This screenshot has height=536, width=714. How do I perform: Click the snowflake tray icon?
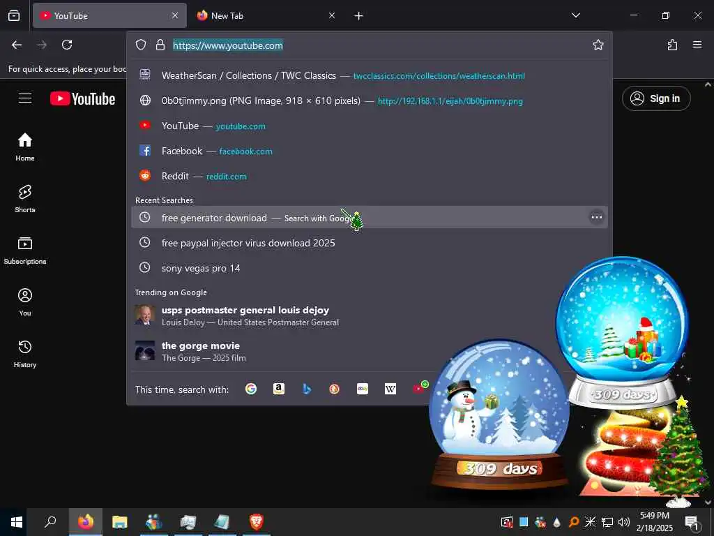click(x=590, y=522)
